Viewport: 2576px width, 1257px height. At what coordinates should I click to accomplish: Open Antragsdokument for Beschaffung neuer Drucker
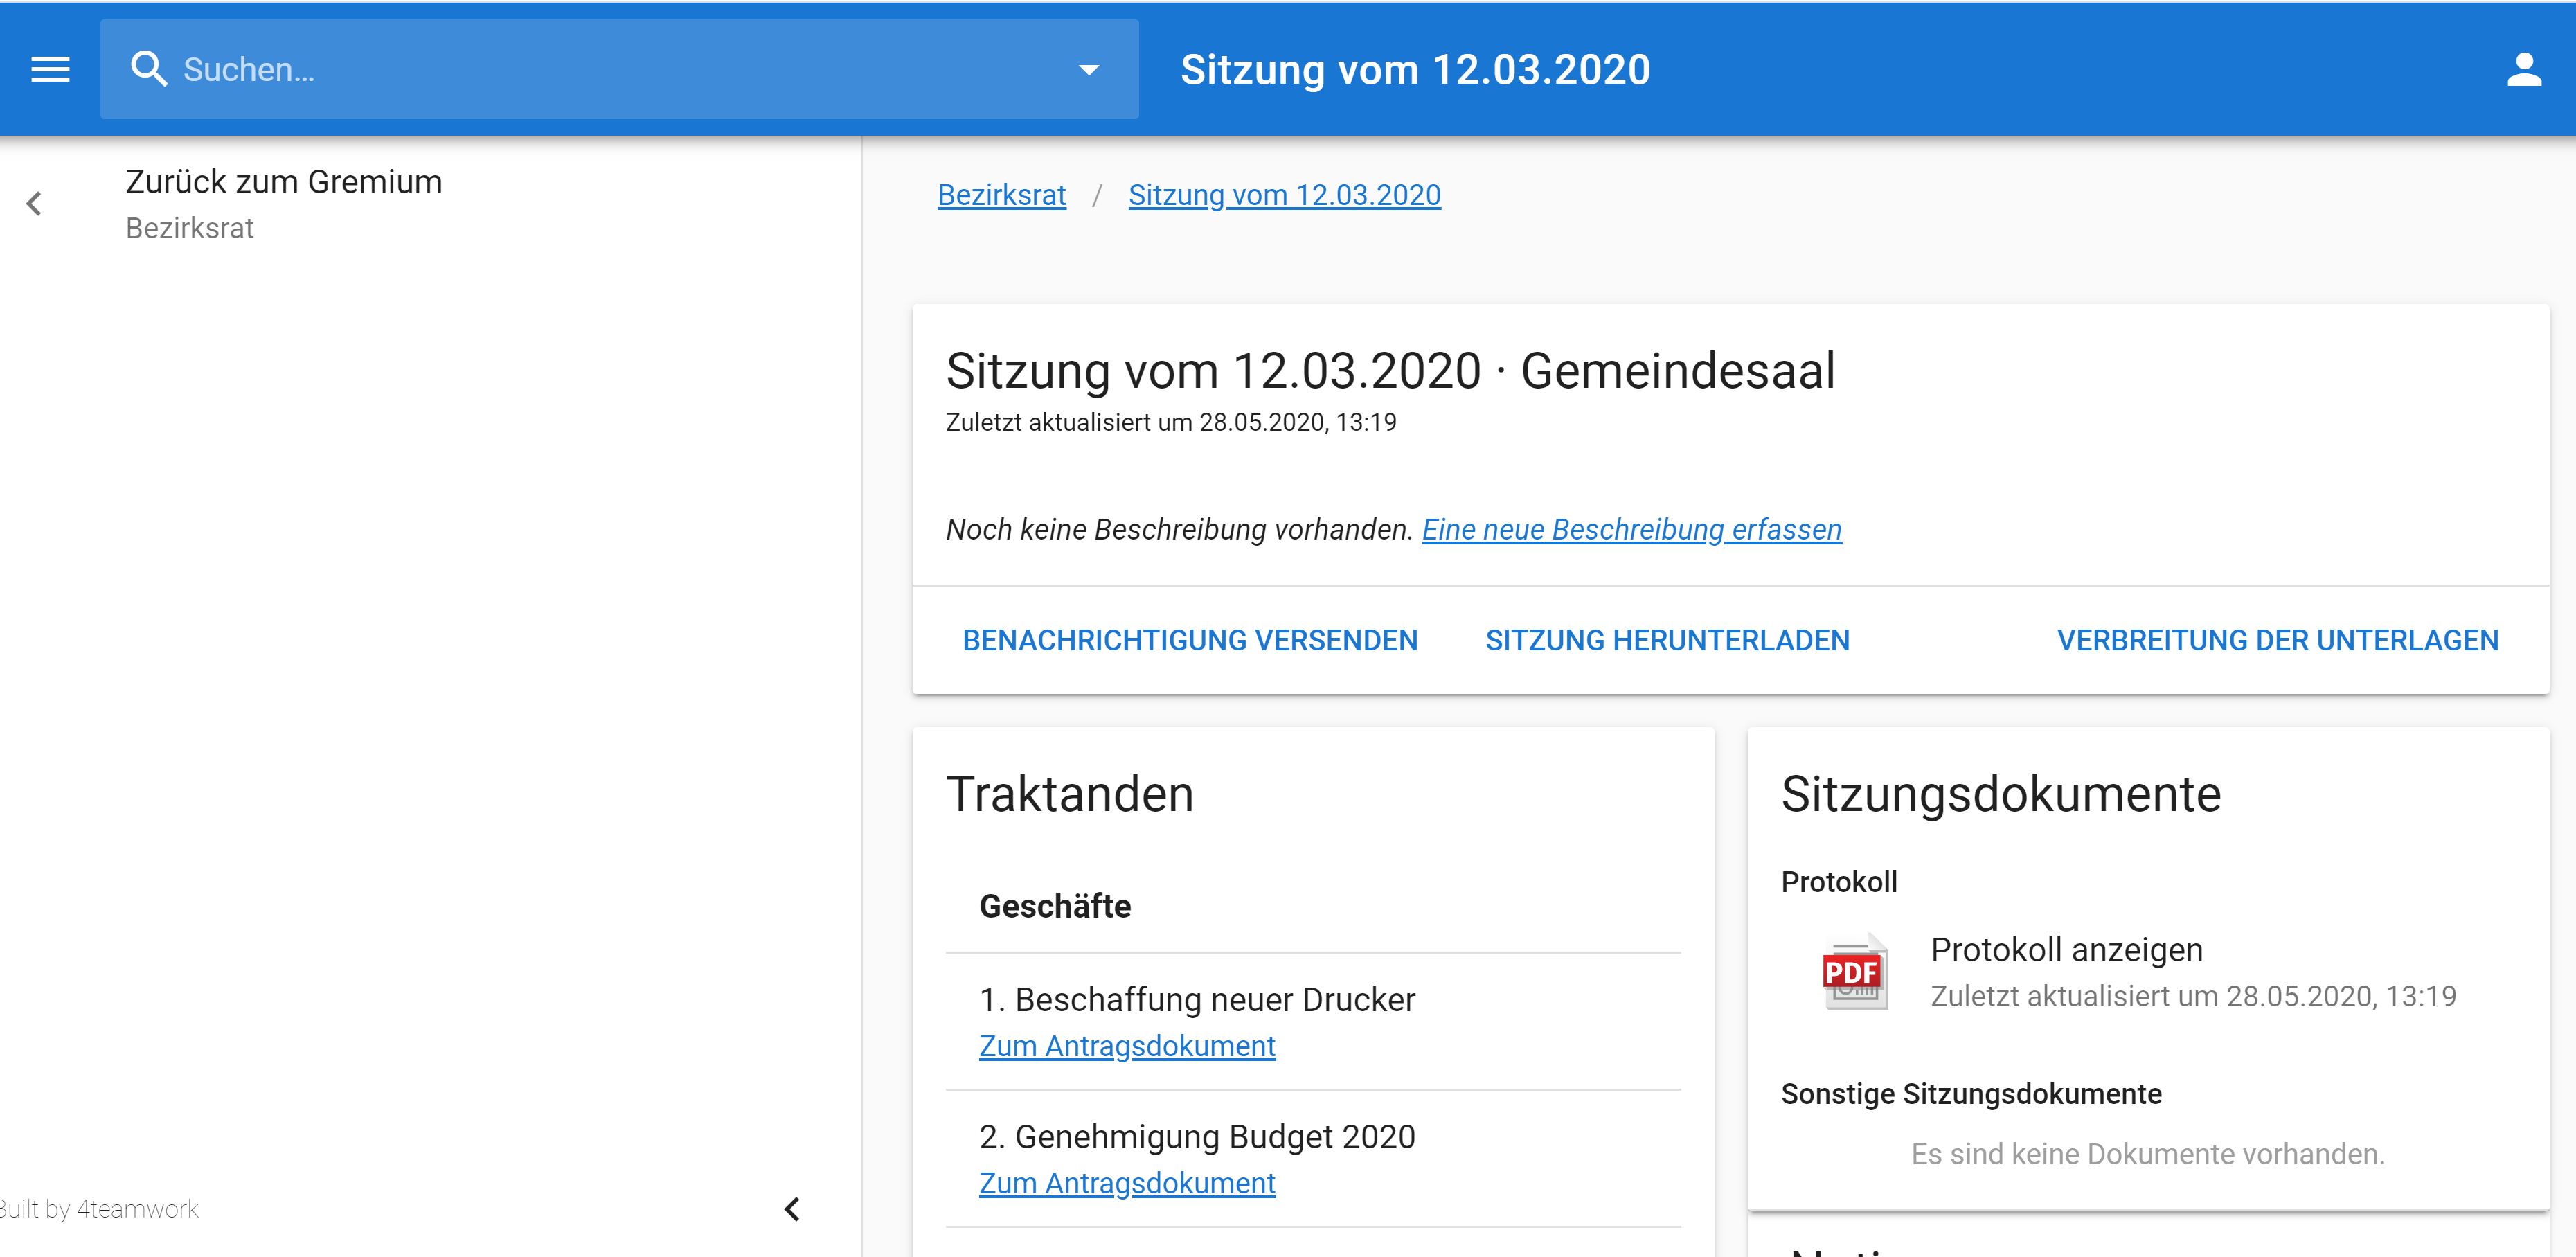tap(1126, 1046)
